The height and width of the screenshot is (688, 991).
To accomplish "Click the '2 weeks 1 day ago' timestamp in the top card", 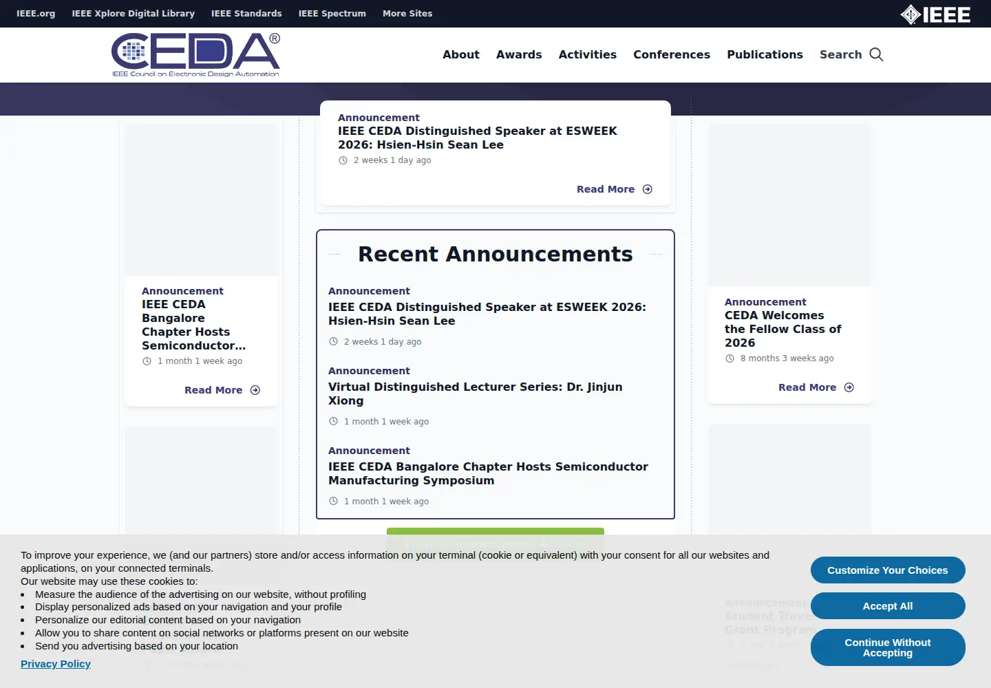I will (x=392, y=160).
